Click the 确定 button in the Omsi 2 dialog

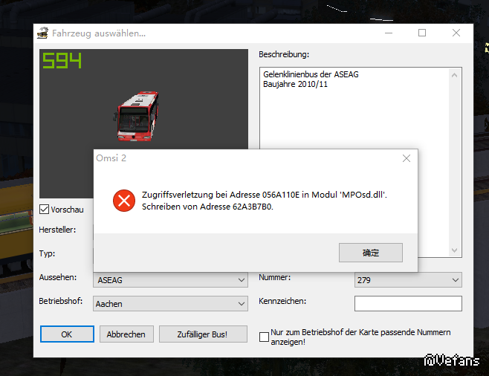(x=371, y=253)
